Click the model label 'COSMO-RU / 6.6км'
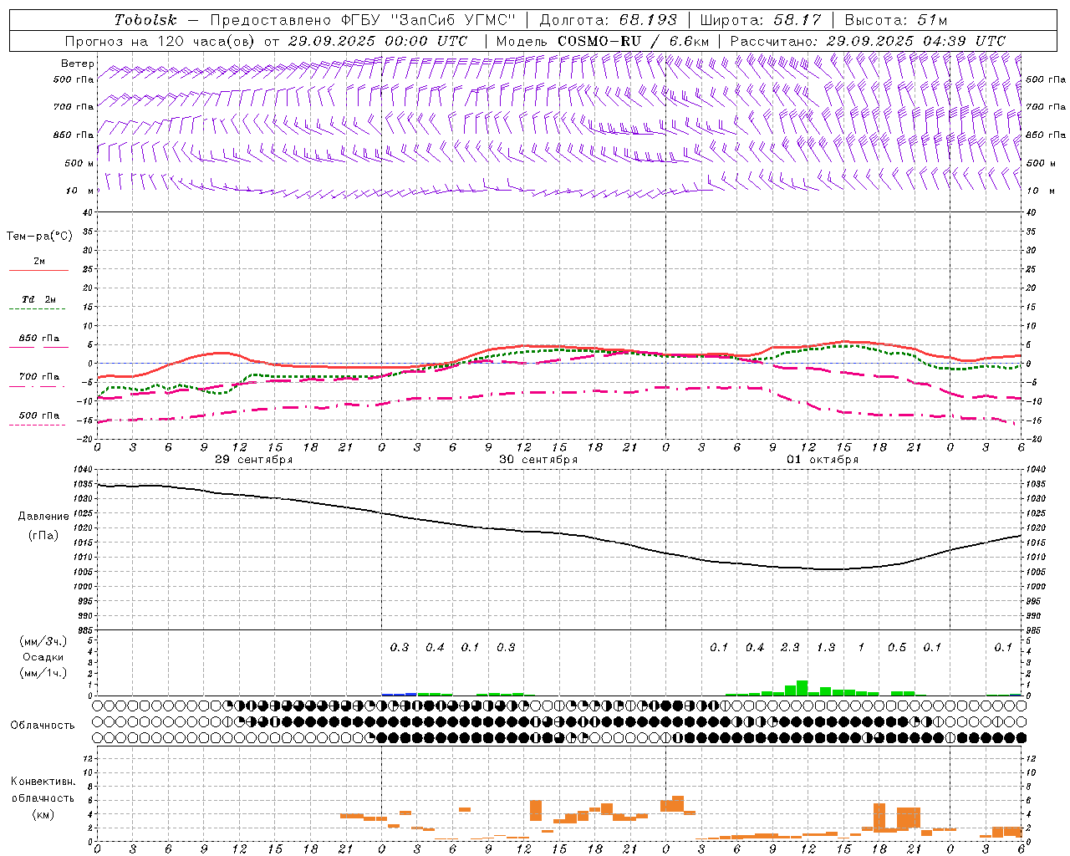The image size is (1070, 856). [634, 41]
